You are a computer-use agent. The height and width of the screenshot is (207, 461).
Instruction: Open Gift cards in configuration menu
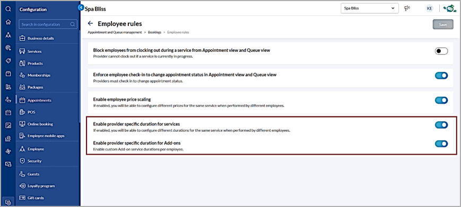pos(36,198)
